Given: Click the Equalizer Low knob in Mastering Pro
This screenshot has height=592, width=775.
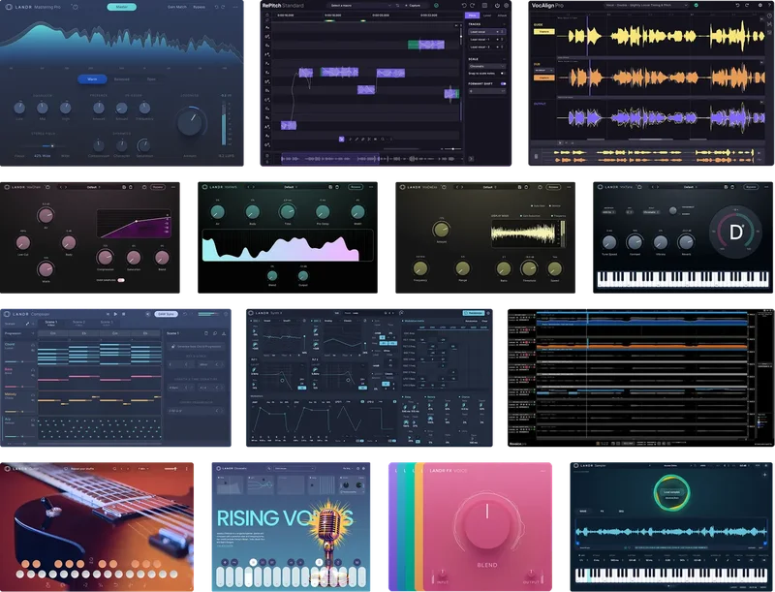Looking at the screenshot, I should coord(19,108).
